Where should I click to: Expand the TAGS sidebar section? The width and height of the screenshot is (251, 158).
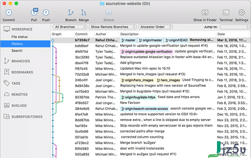16,83
